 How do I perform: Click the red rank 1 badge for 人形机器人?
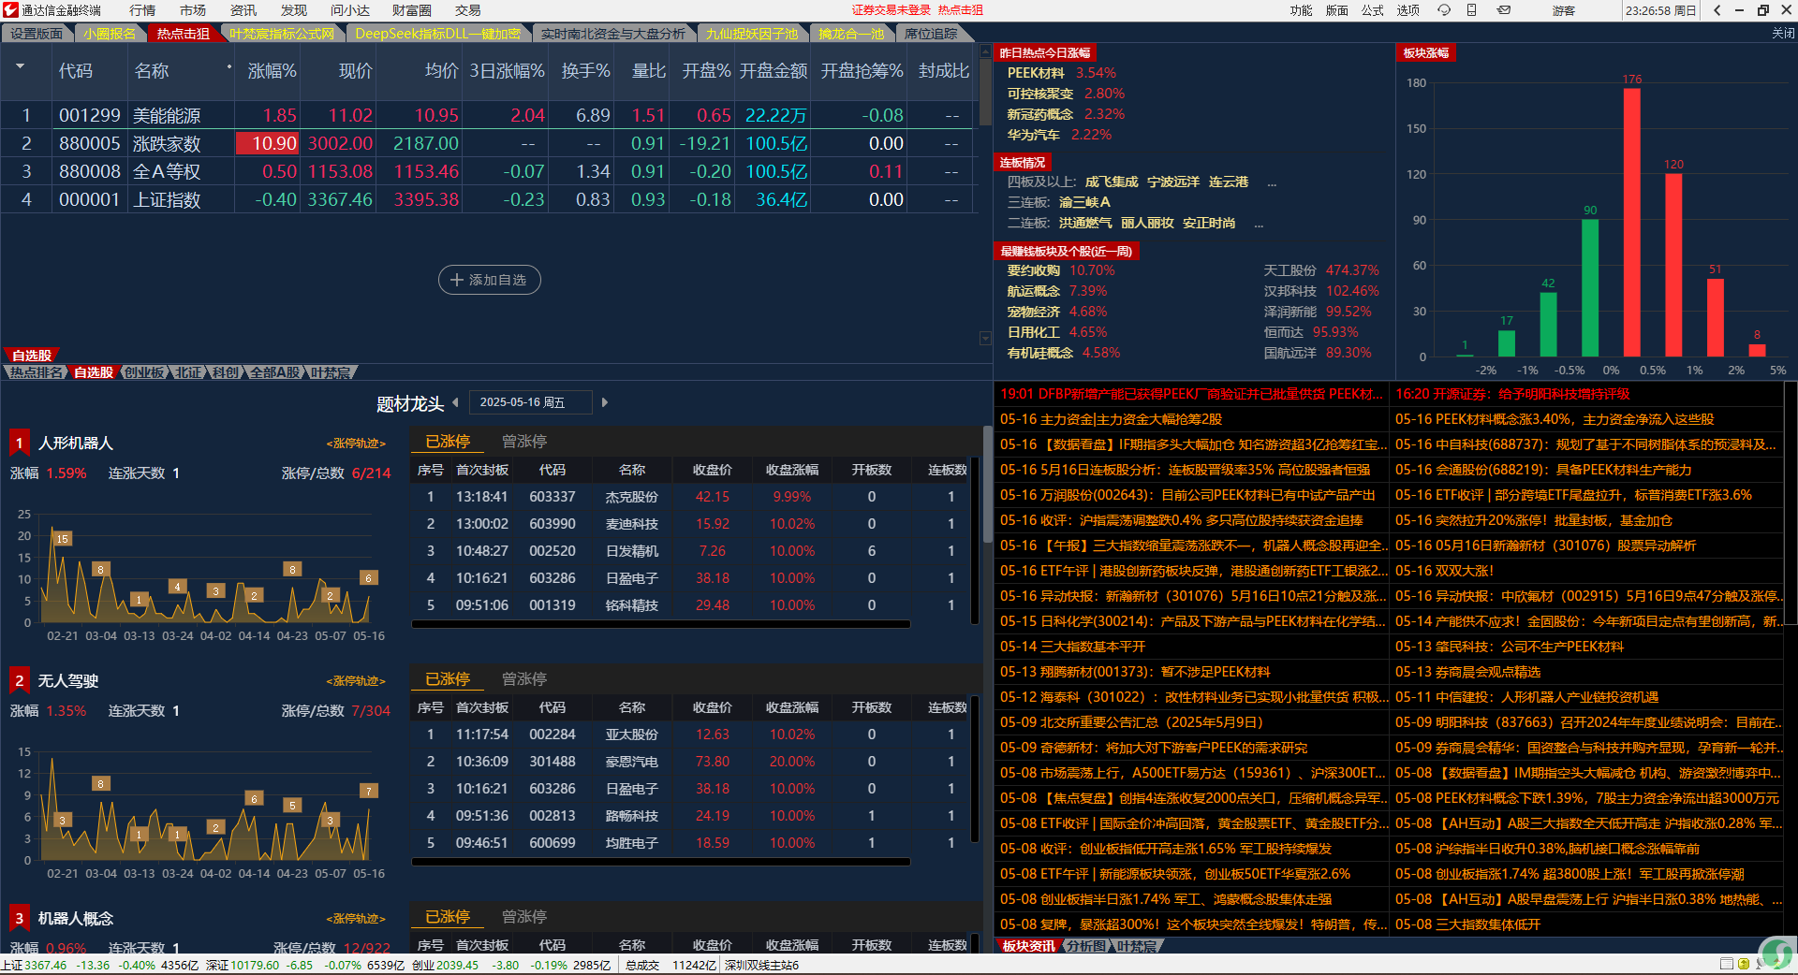19,443
